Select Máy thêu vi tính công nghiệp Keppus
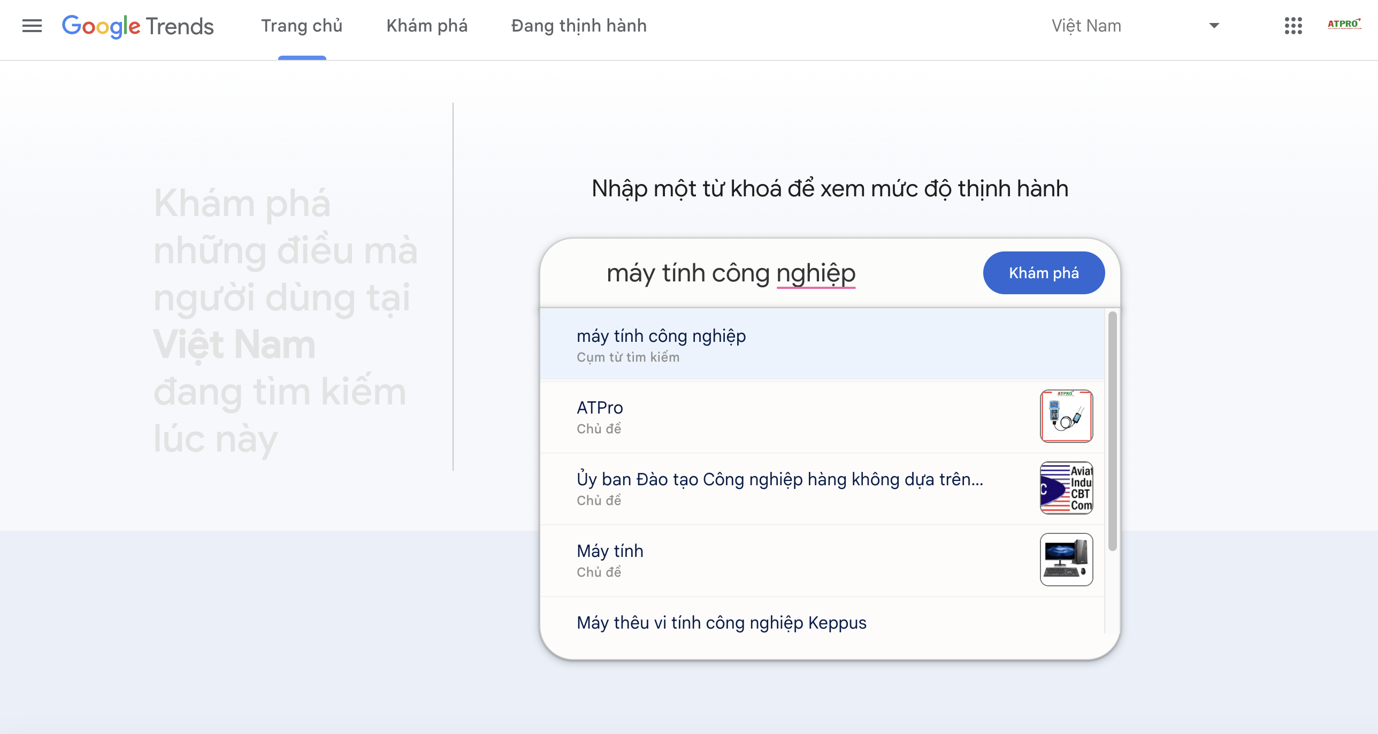 click(822, 623)
